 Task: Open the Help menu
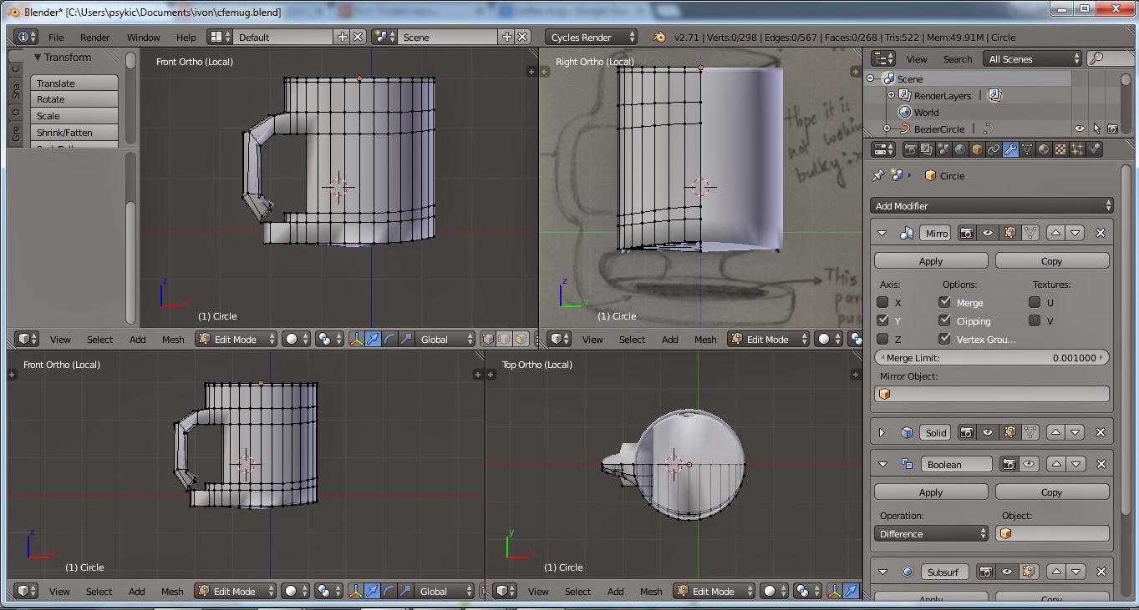[186, 37]
